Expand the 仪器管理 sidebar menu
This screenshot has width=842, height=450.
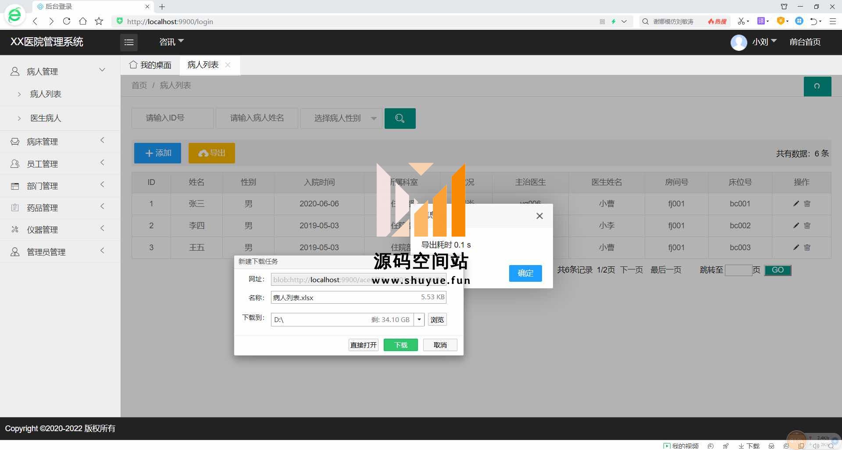[60, 229]
